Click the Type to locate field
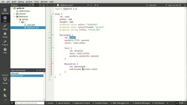The image size is (187, 105). pyautogui.click(x=30, y=103)
